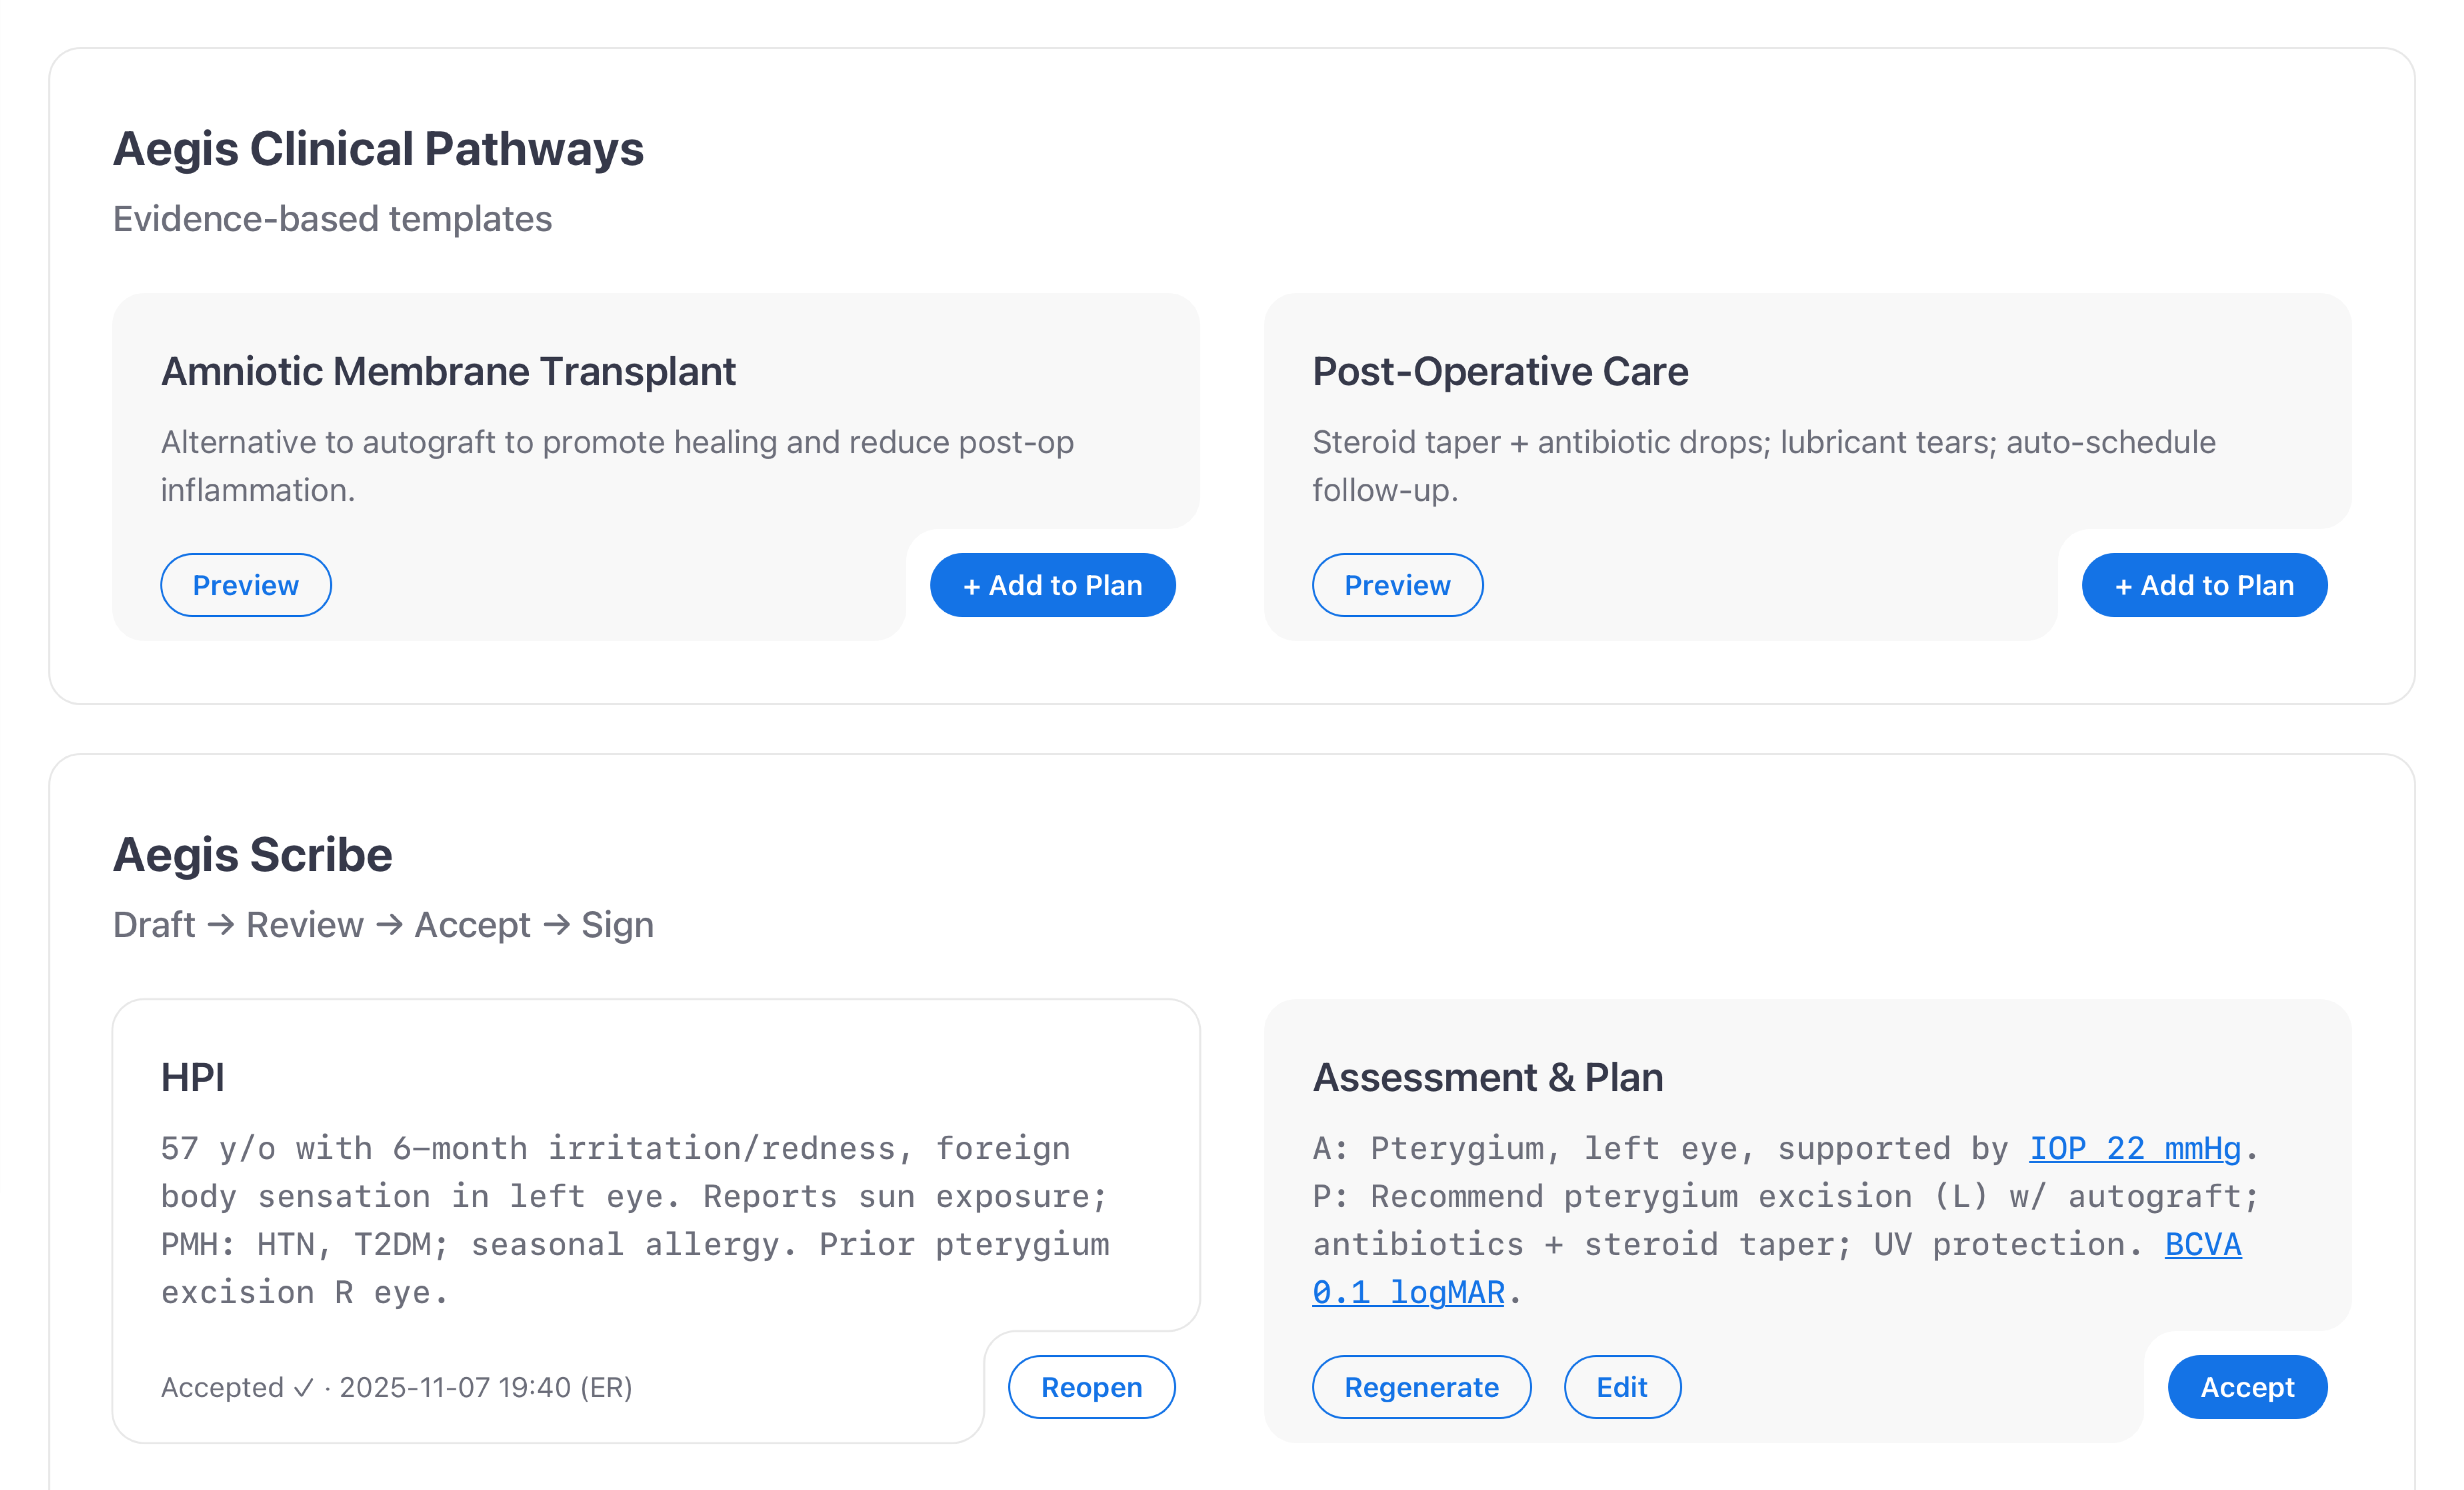
Task: Select the Post-Operative Care card title
Action: click(x=1500, y=371)
